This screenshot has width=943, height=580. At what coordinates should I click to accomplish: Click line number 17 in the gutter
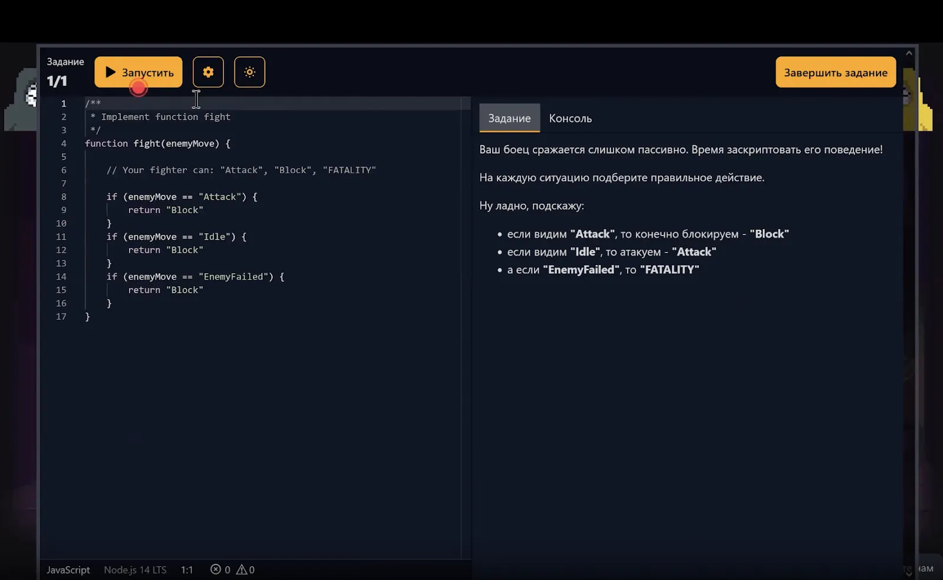pos(61,317)
